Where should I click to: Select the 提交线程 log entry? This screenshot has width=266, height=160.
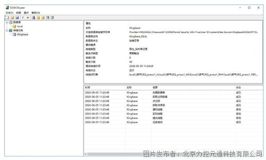point(157,118)
